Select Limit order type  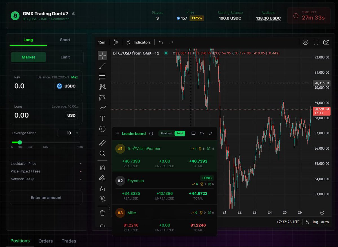[x=65, y=57]
